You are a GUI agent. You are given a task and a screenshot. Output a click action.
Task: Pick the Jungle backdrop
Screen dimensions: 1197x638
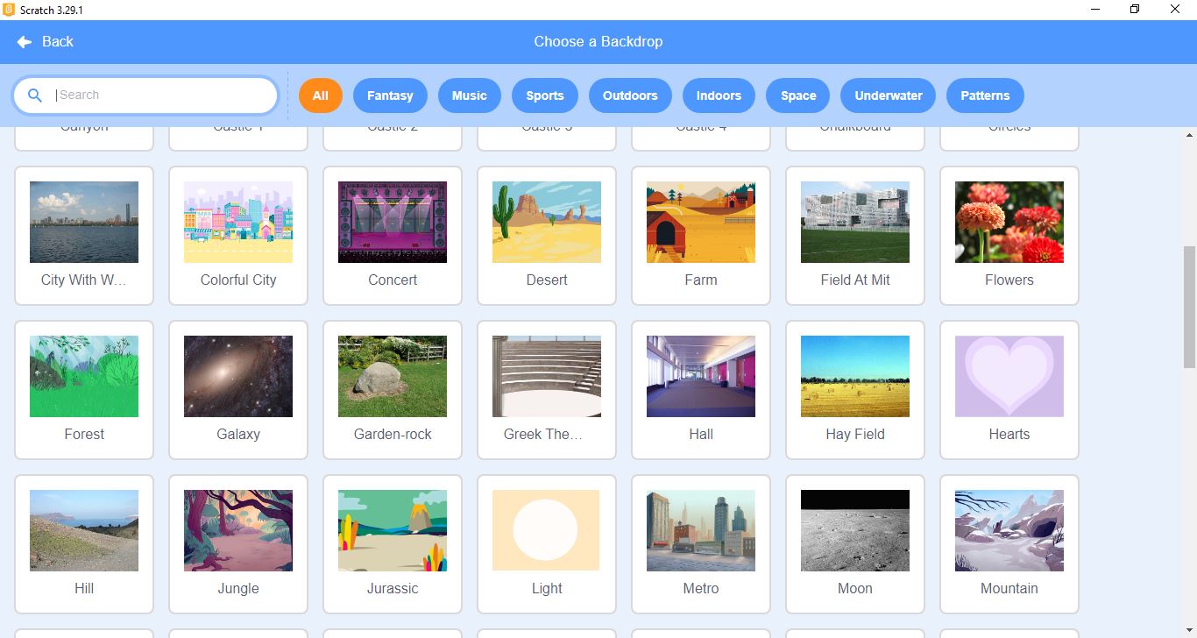(238, 543)
